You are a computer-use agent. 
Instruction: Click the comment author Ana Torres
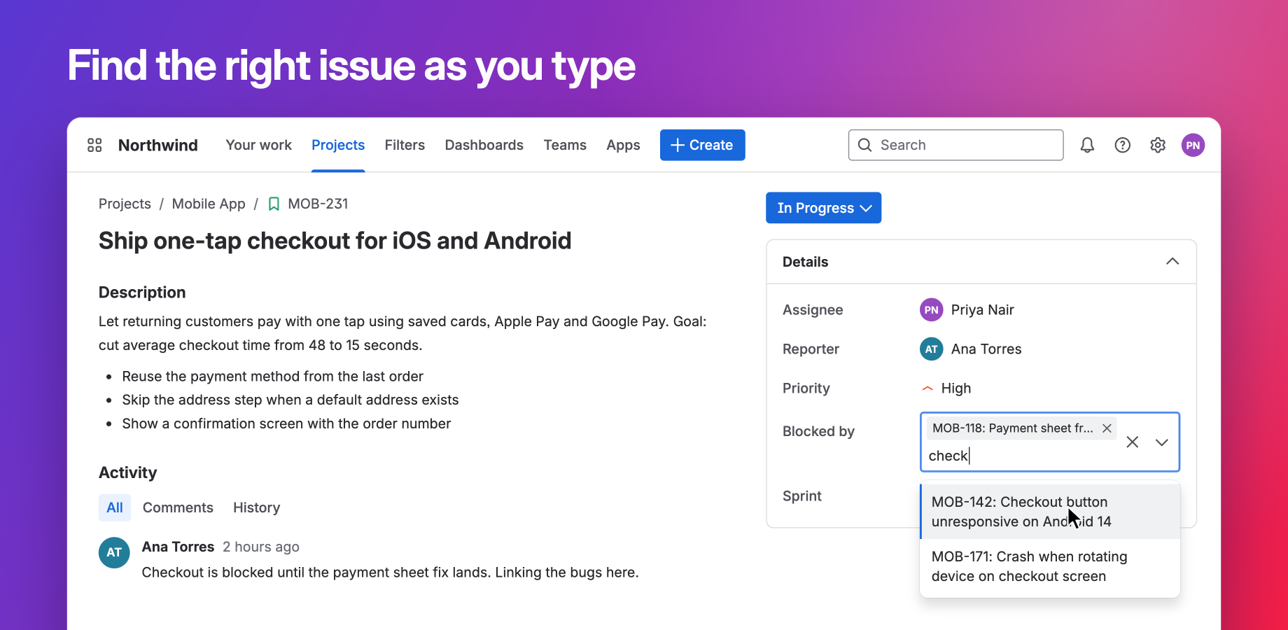[x=178, y=547]
